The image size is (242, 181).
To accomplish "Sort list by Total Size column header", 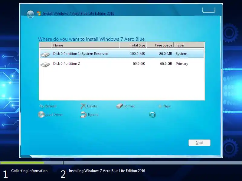I will [x=133, y=45].
